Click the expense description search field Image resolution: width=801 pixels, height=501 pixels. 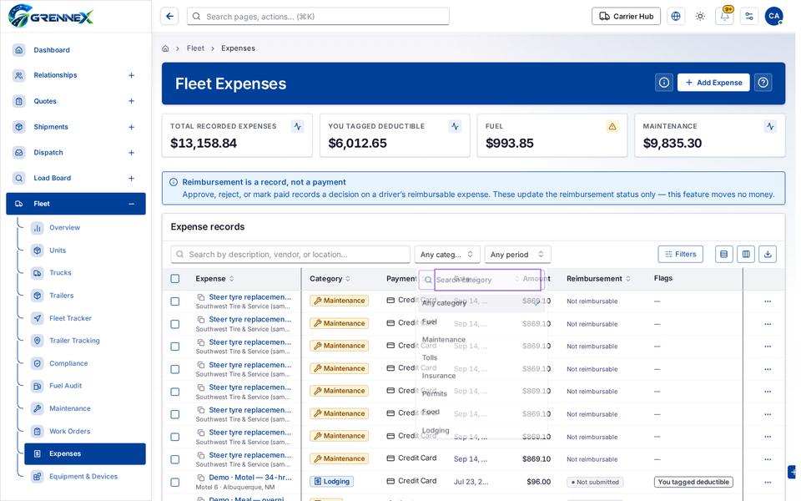tap(290, 255)
